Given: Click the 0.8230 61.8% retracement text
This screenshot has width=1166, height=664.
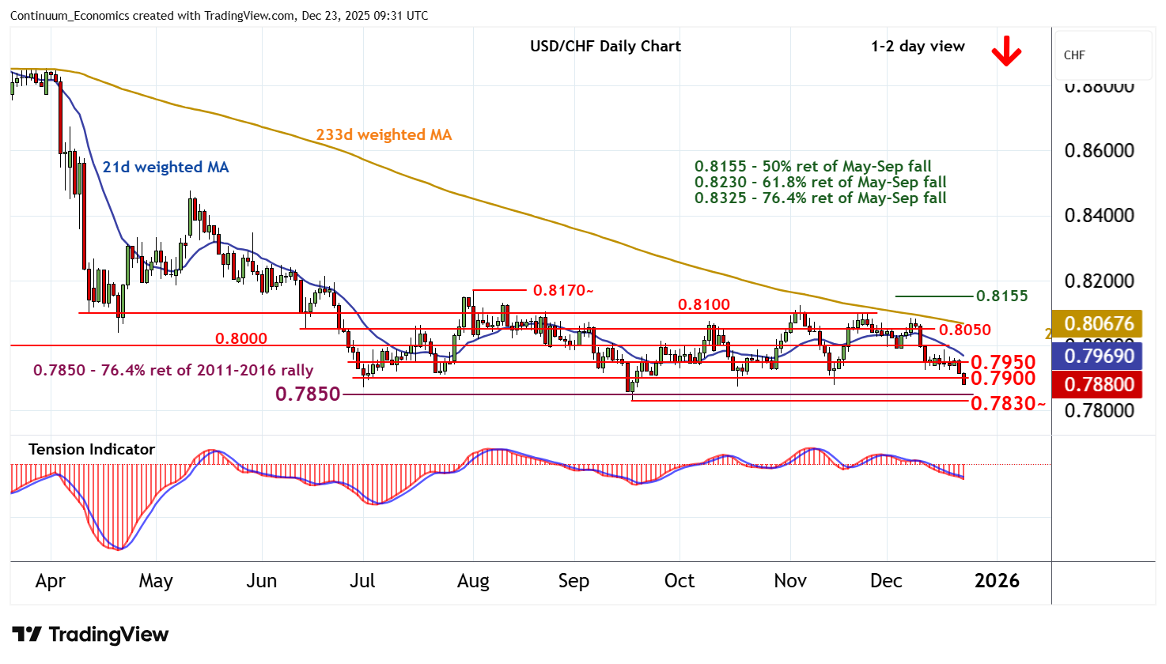Looking at the screenshot, I should (820, 183).
